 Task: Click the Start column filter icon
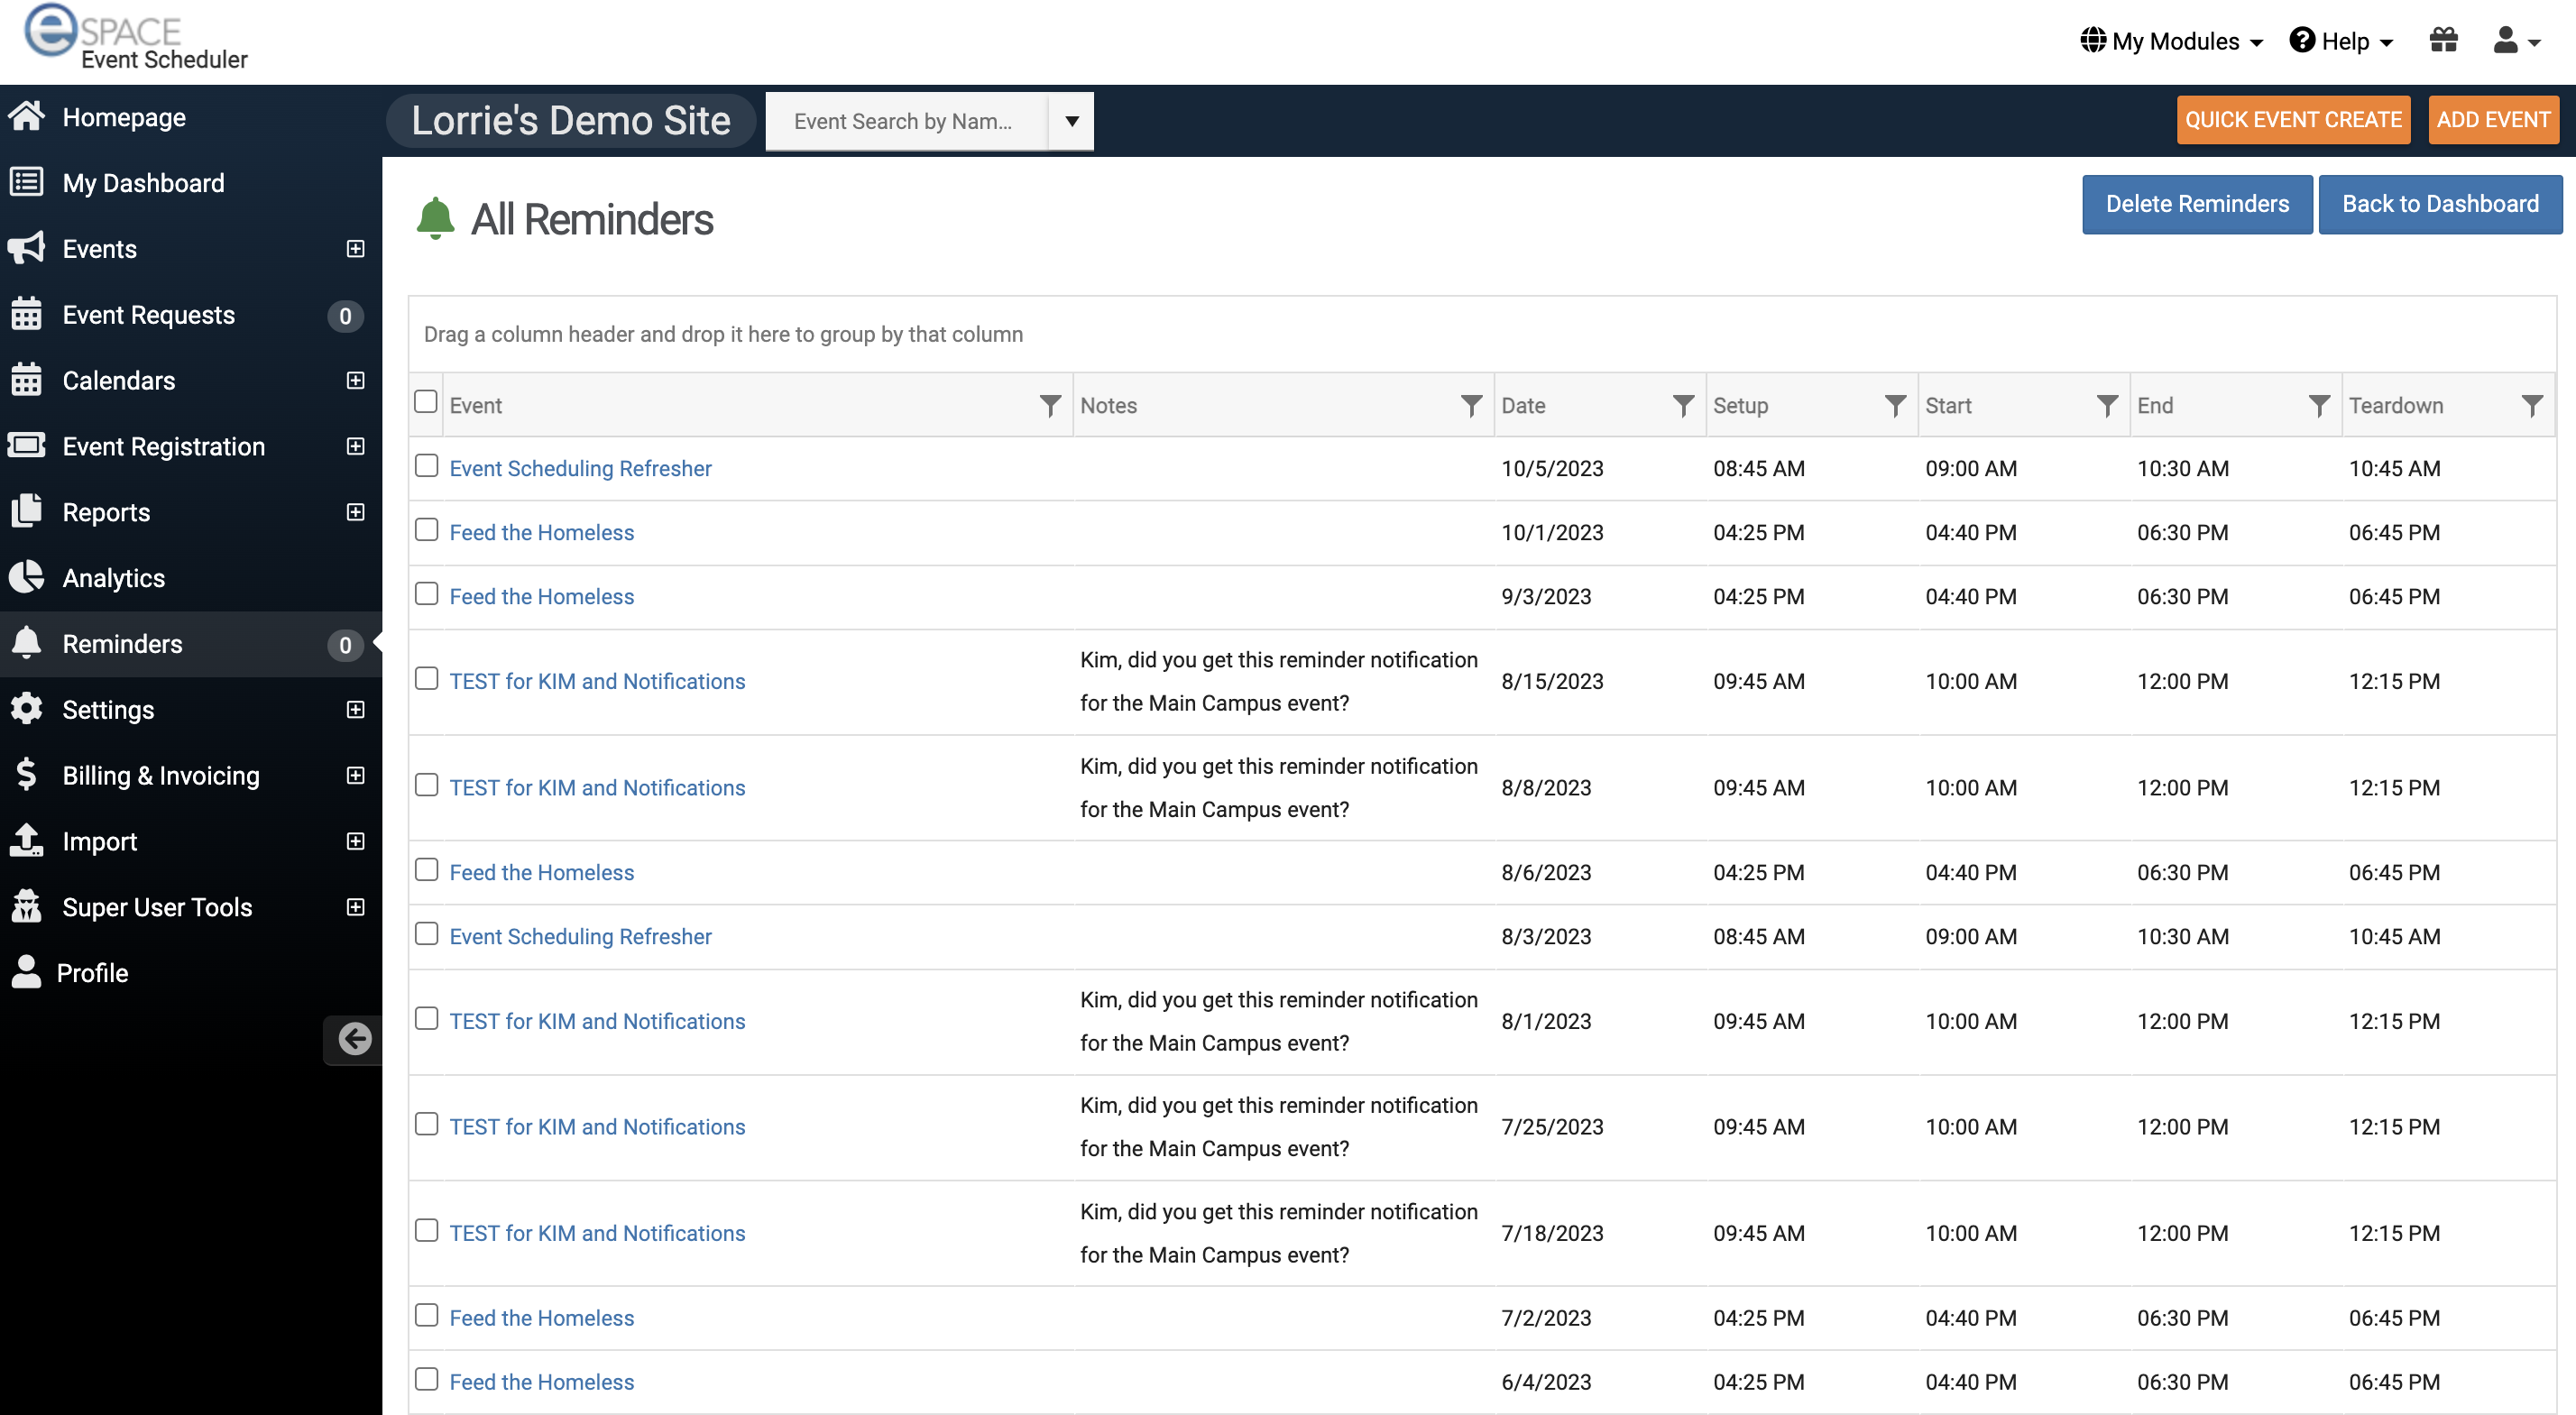(x=2107, y=405)
